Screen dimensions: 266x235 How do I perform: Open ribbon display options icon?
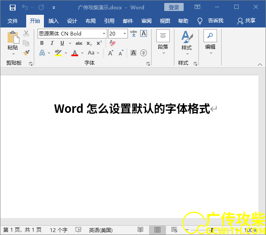point(197,7)
